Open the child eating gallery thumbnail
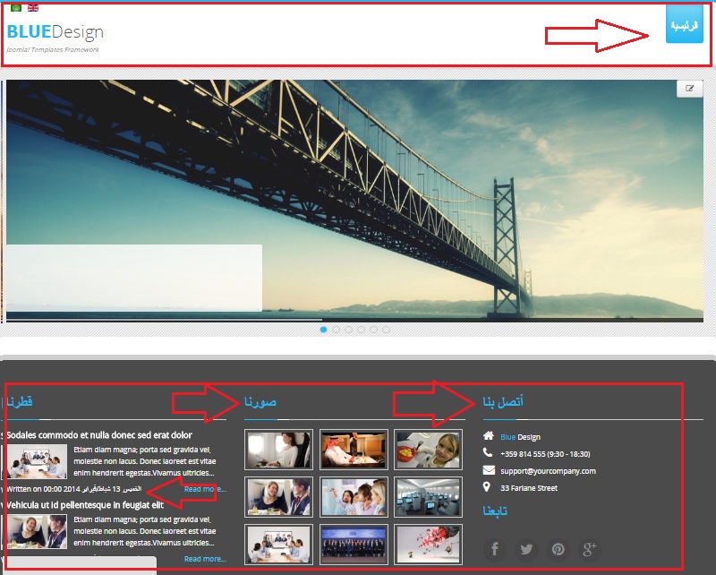 428,450
